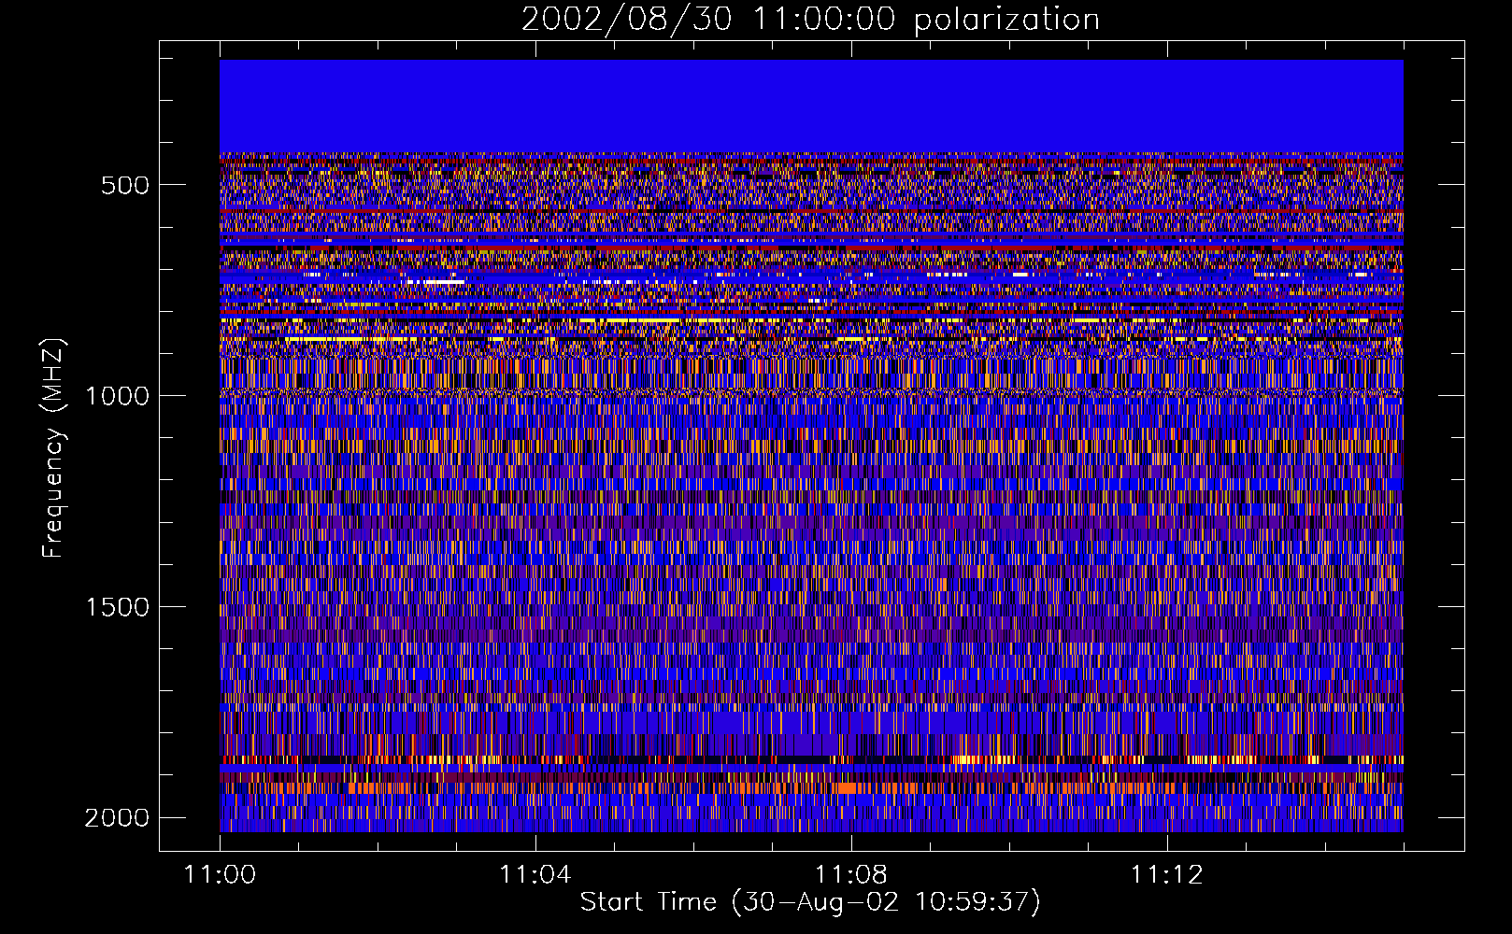Click the 11:04 time tick label

535,874
